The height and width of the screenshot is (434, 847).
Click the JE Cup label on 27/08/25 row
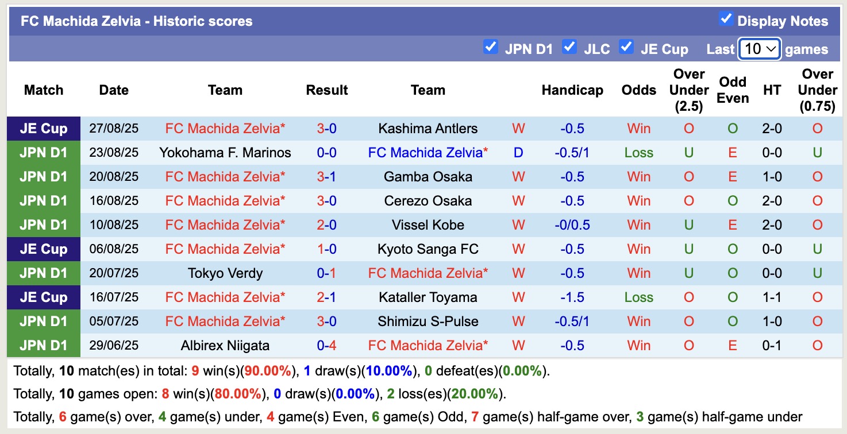pos(44,129)
